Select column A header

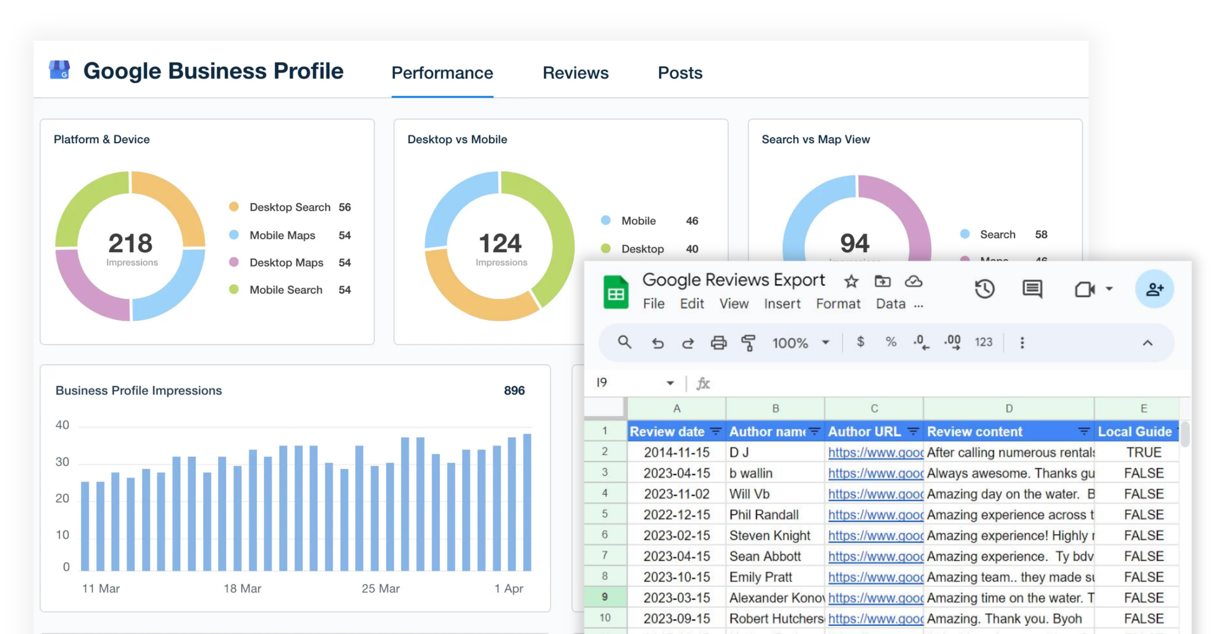677,408
